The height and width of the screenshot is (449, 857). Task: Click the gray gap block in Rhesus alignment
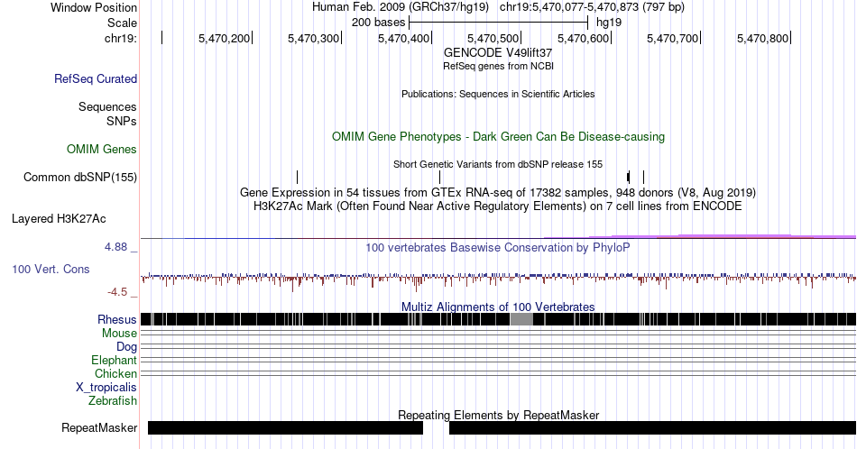coord(521,319)
